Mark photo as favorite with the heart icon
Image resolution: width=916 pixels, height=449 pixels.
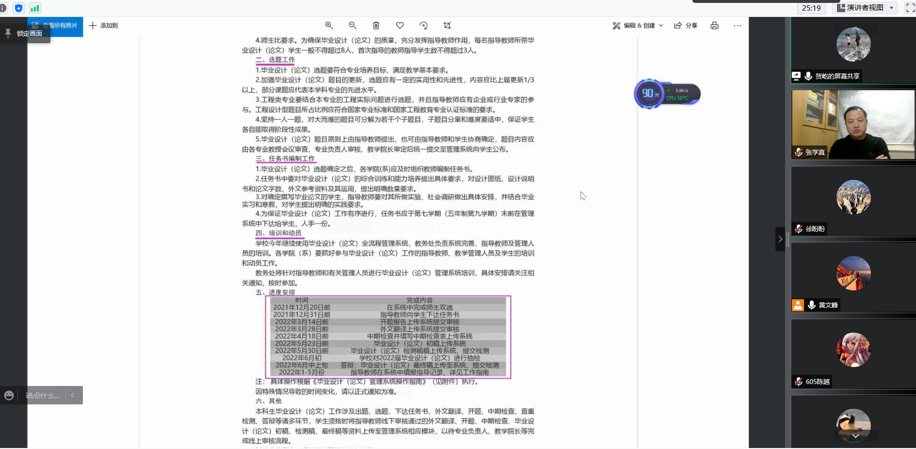[400, 26]
